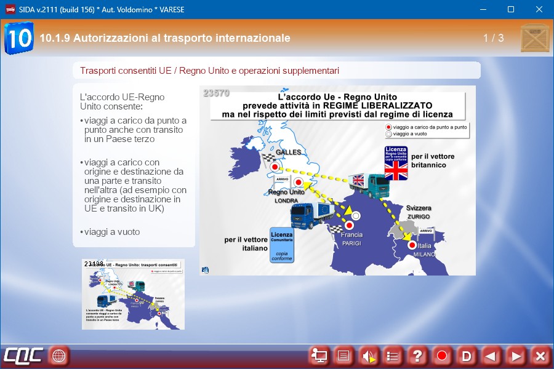
Task: Click the D button in toolbar
Action: 467,355
